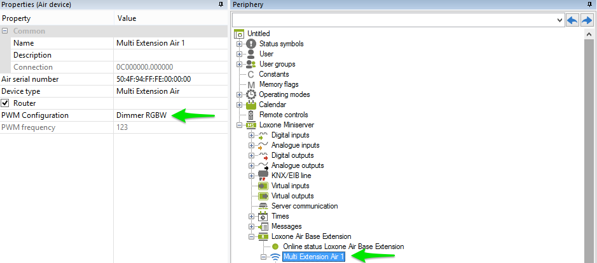Expand the User groups node
Image resolution: width=597 pixels, height=263 pixels.
pos(239,64)
